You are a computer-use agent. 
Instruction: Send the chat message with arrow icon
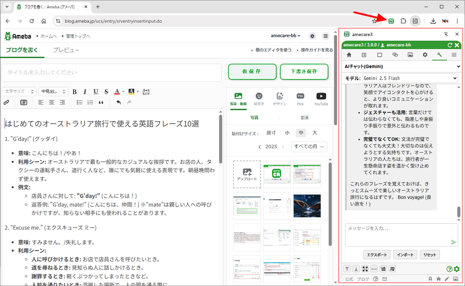pos(453,242)
